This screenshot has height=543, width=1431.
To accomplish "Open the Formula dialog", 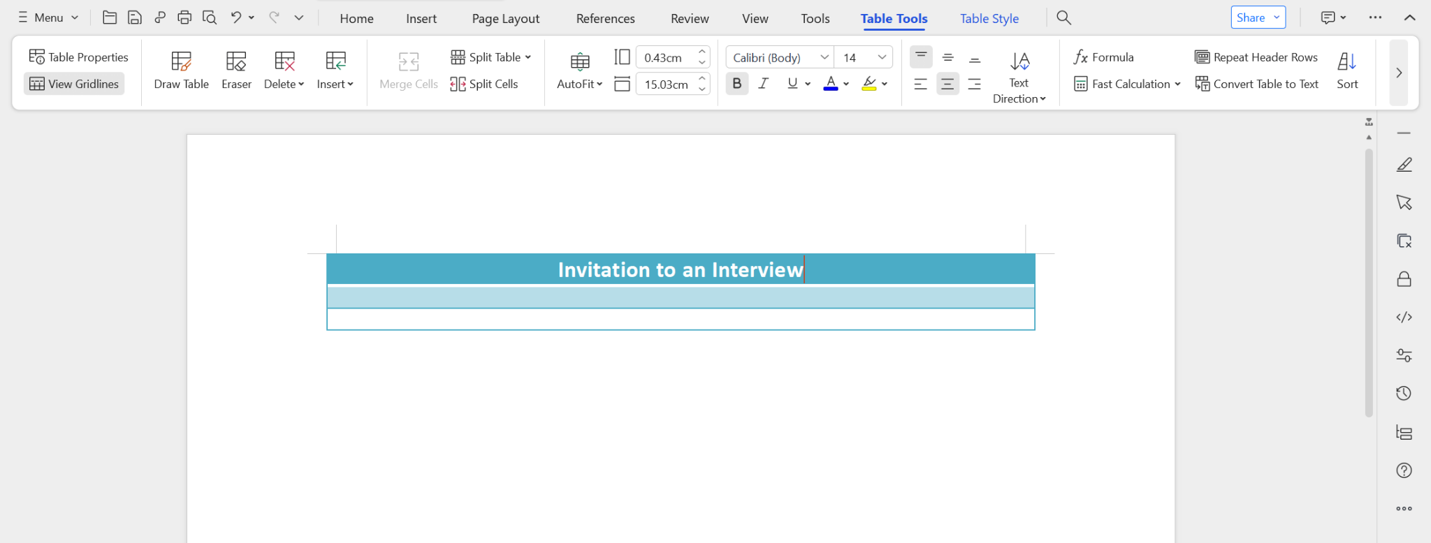I will pos(1103,57).
